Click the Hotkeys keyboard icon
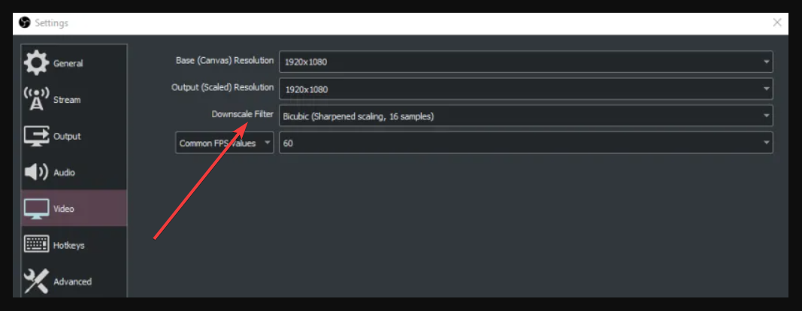The width and height of the screenshot is (802, 311). tap(36, 244)
